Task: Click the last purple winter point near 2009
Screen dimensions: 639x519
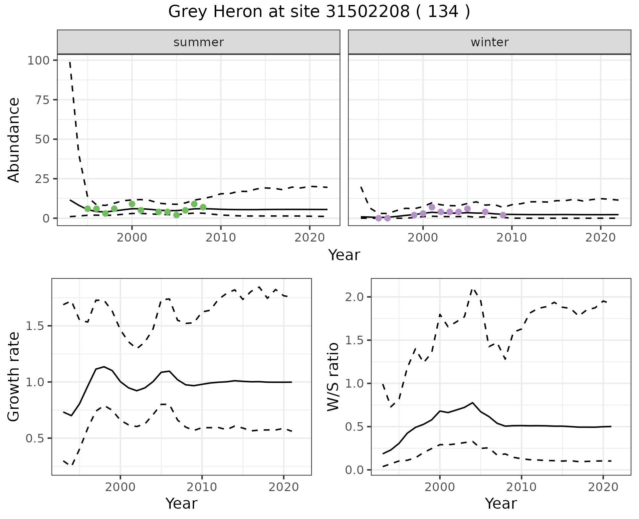Action: [x=503, y=215]
